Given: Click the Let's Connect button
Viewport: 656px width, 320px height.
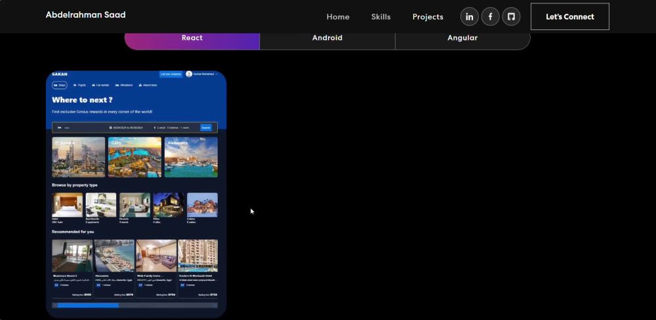Looking at the screenshot, I should (570, 17).
